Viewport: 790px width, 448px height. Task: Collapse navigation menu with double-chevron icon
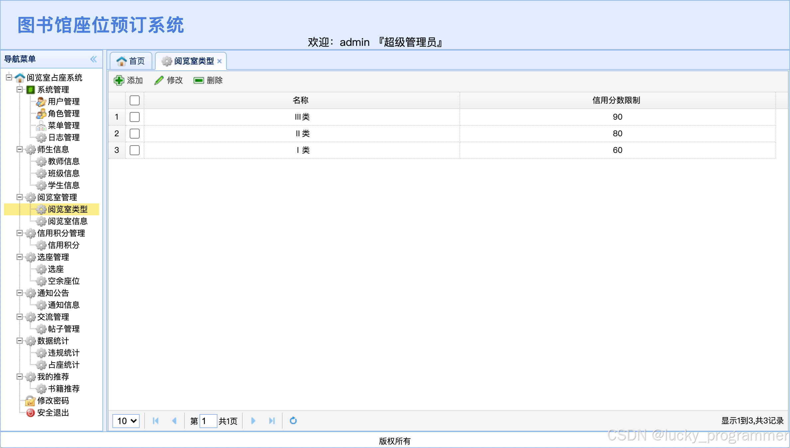93,59
